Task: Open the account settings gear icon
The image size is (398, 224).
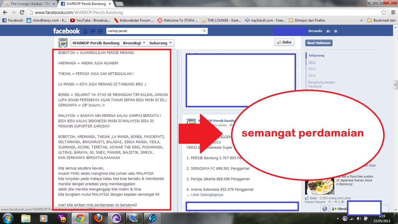Action: (x=336, y=31)
